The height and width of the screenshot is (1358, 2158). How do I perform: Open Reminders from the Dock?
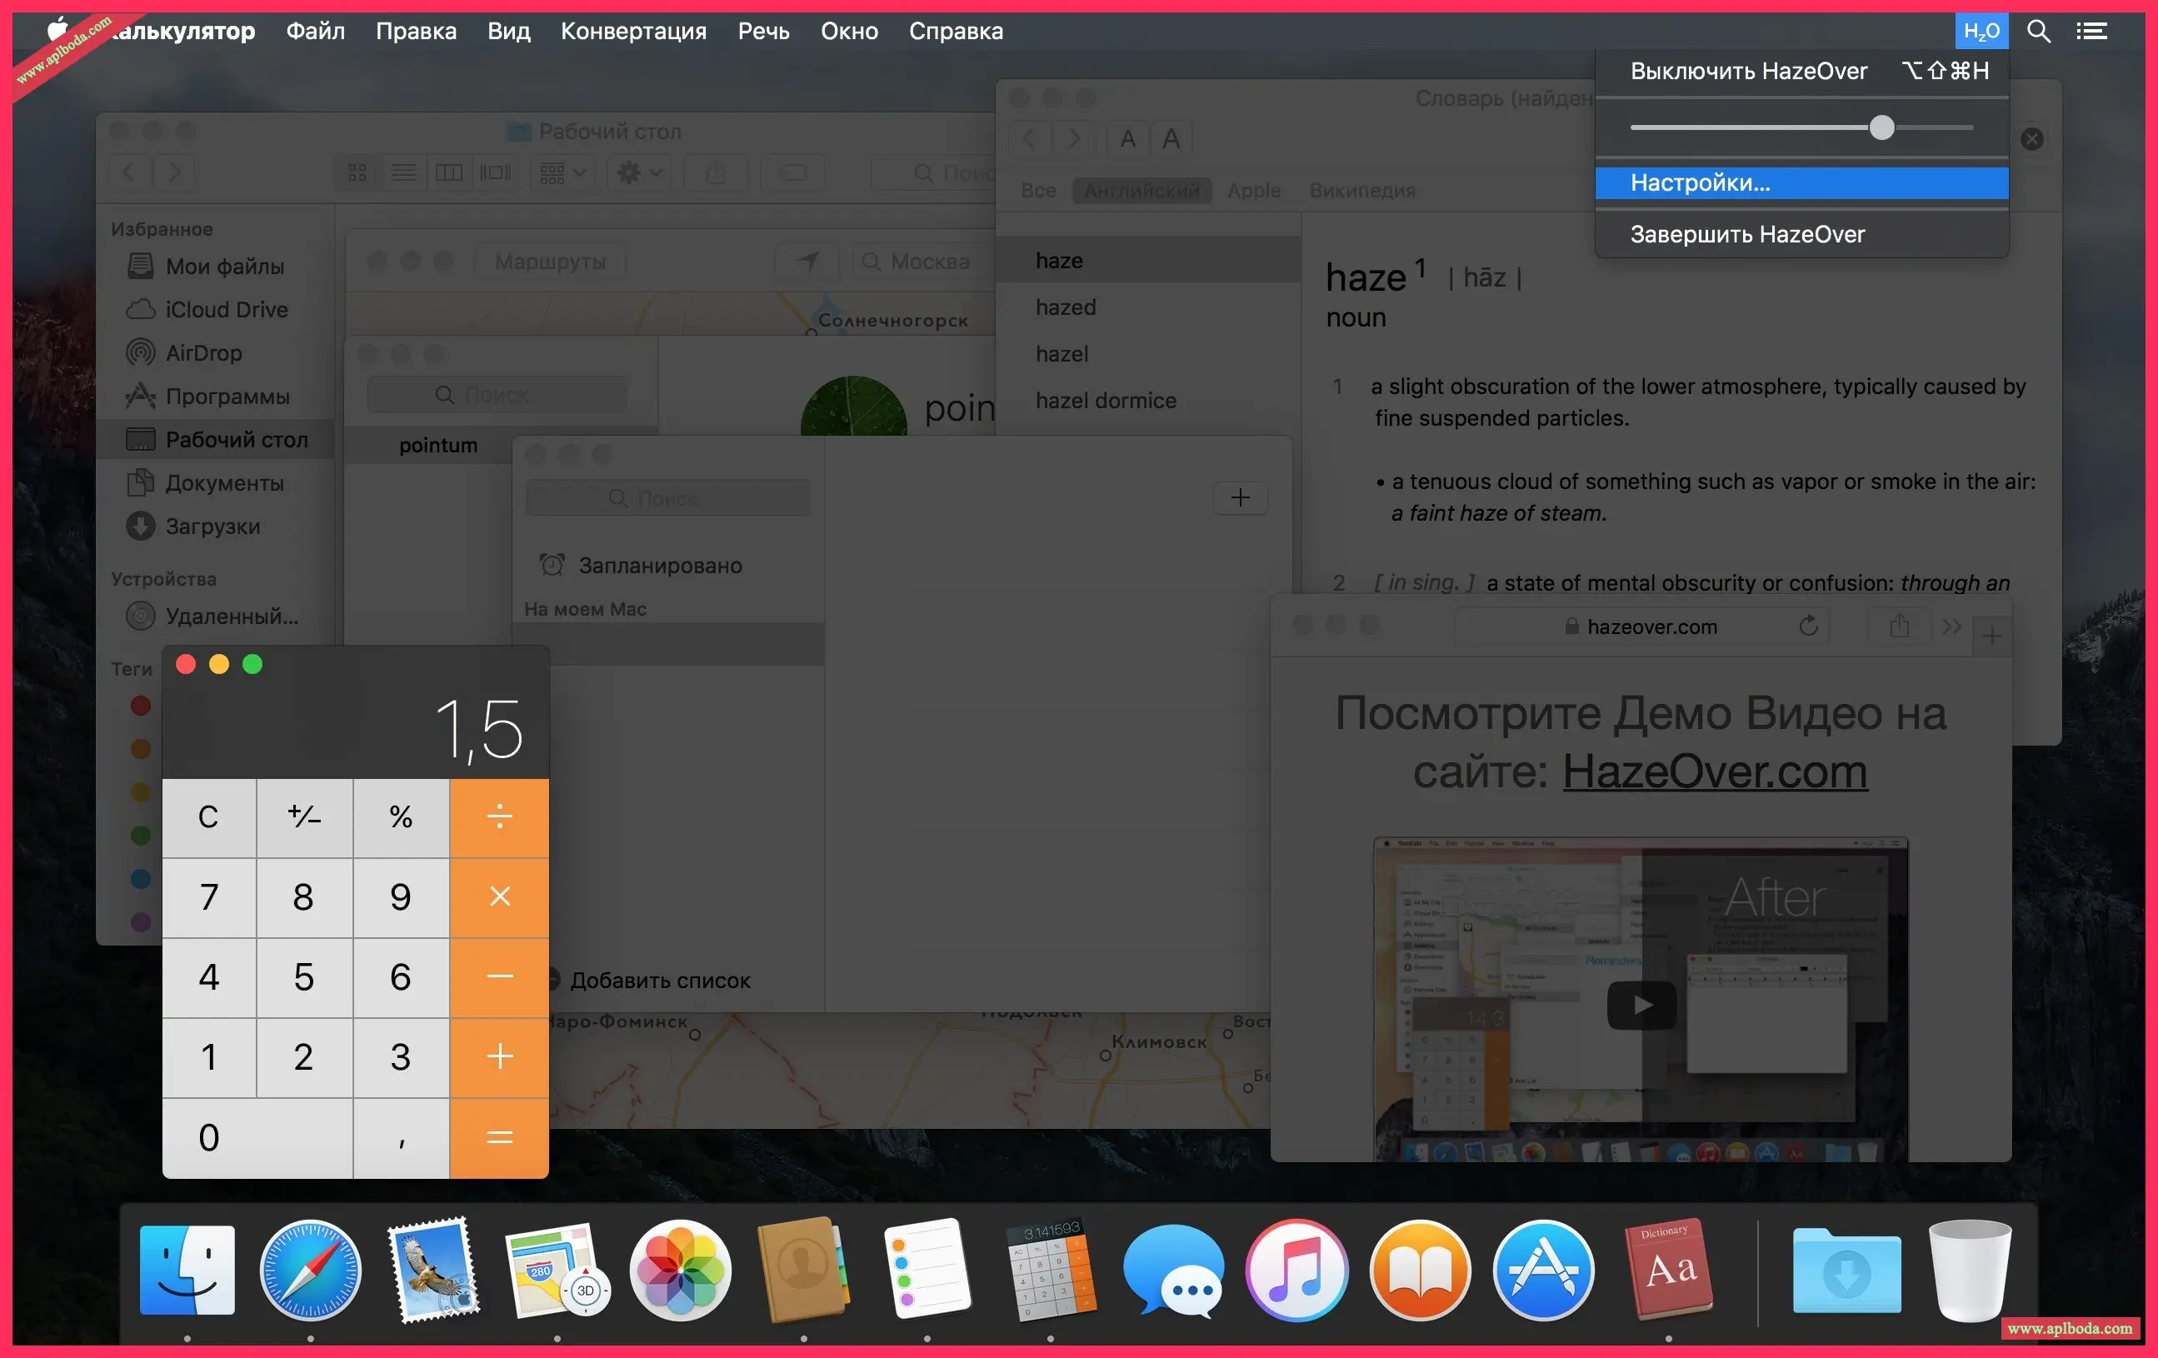click(x=927, y=1271)
